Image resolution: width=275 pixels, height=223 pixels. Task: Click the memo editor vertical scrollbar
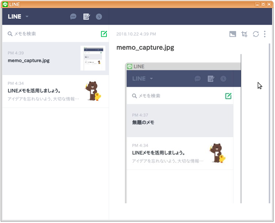(x=269, y=123)
